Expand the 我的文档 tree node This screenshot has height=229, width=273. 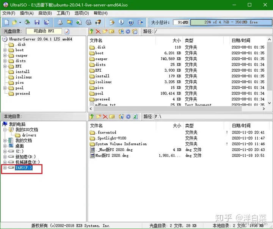pyautogui.click(x=5, y=141)
